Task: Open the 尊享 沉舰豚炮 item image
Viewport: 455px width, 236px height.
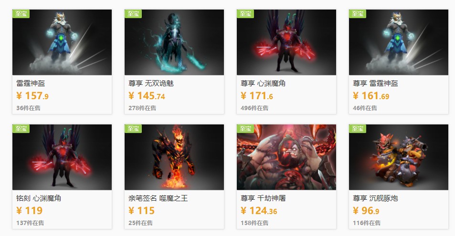Action: click(398, 157)
